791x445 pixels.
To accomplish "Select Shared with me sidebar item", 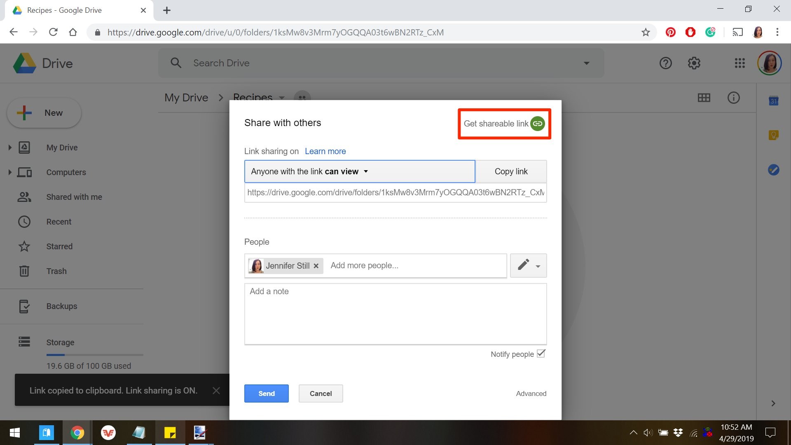I will tap(74, 197).
